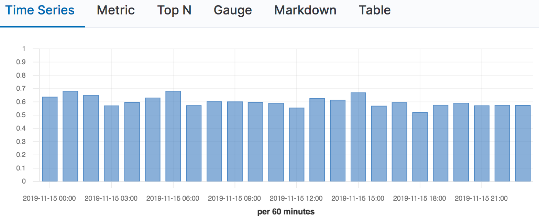Click the 2019-11-15 21:00 axis label
The image size is (539, 222).
coord(481,199)
